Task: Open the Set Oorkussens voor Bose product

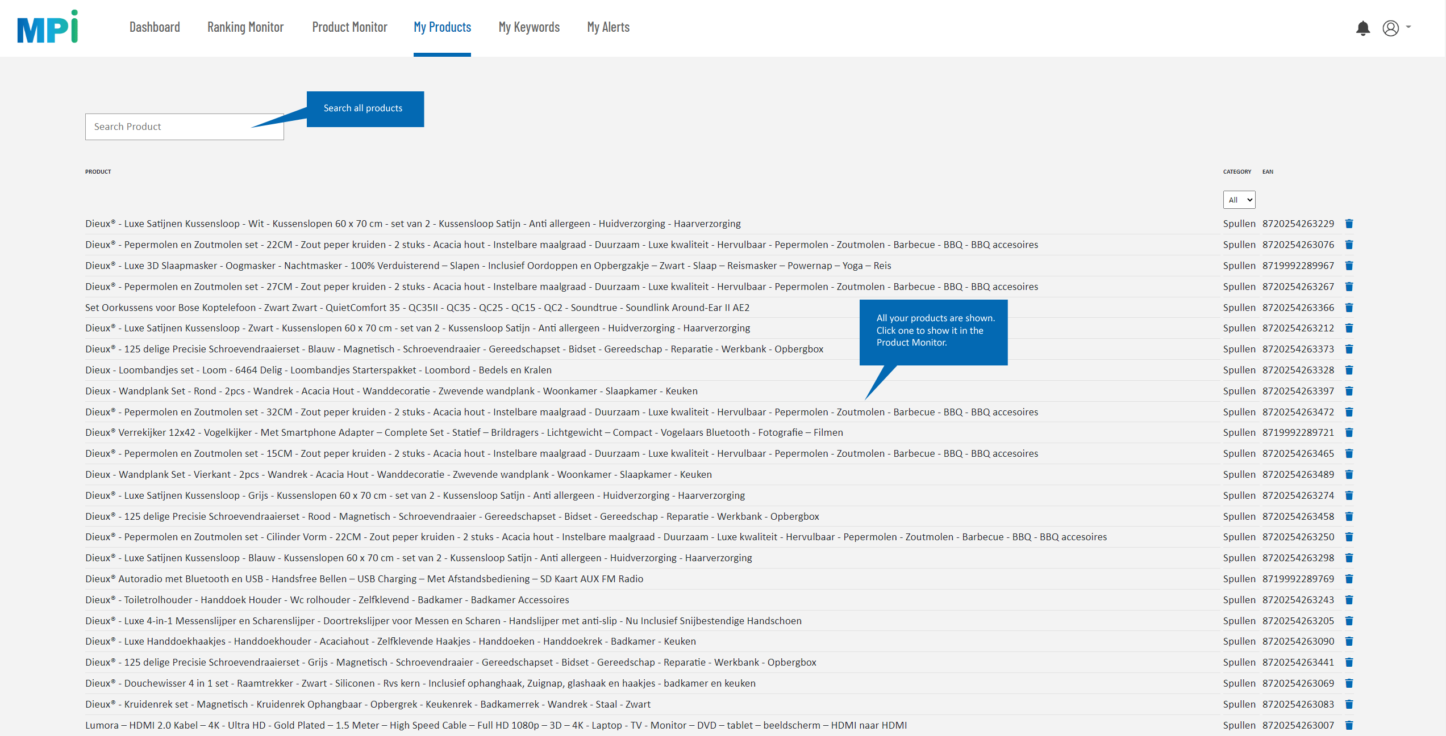Action: 417,308
